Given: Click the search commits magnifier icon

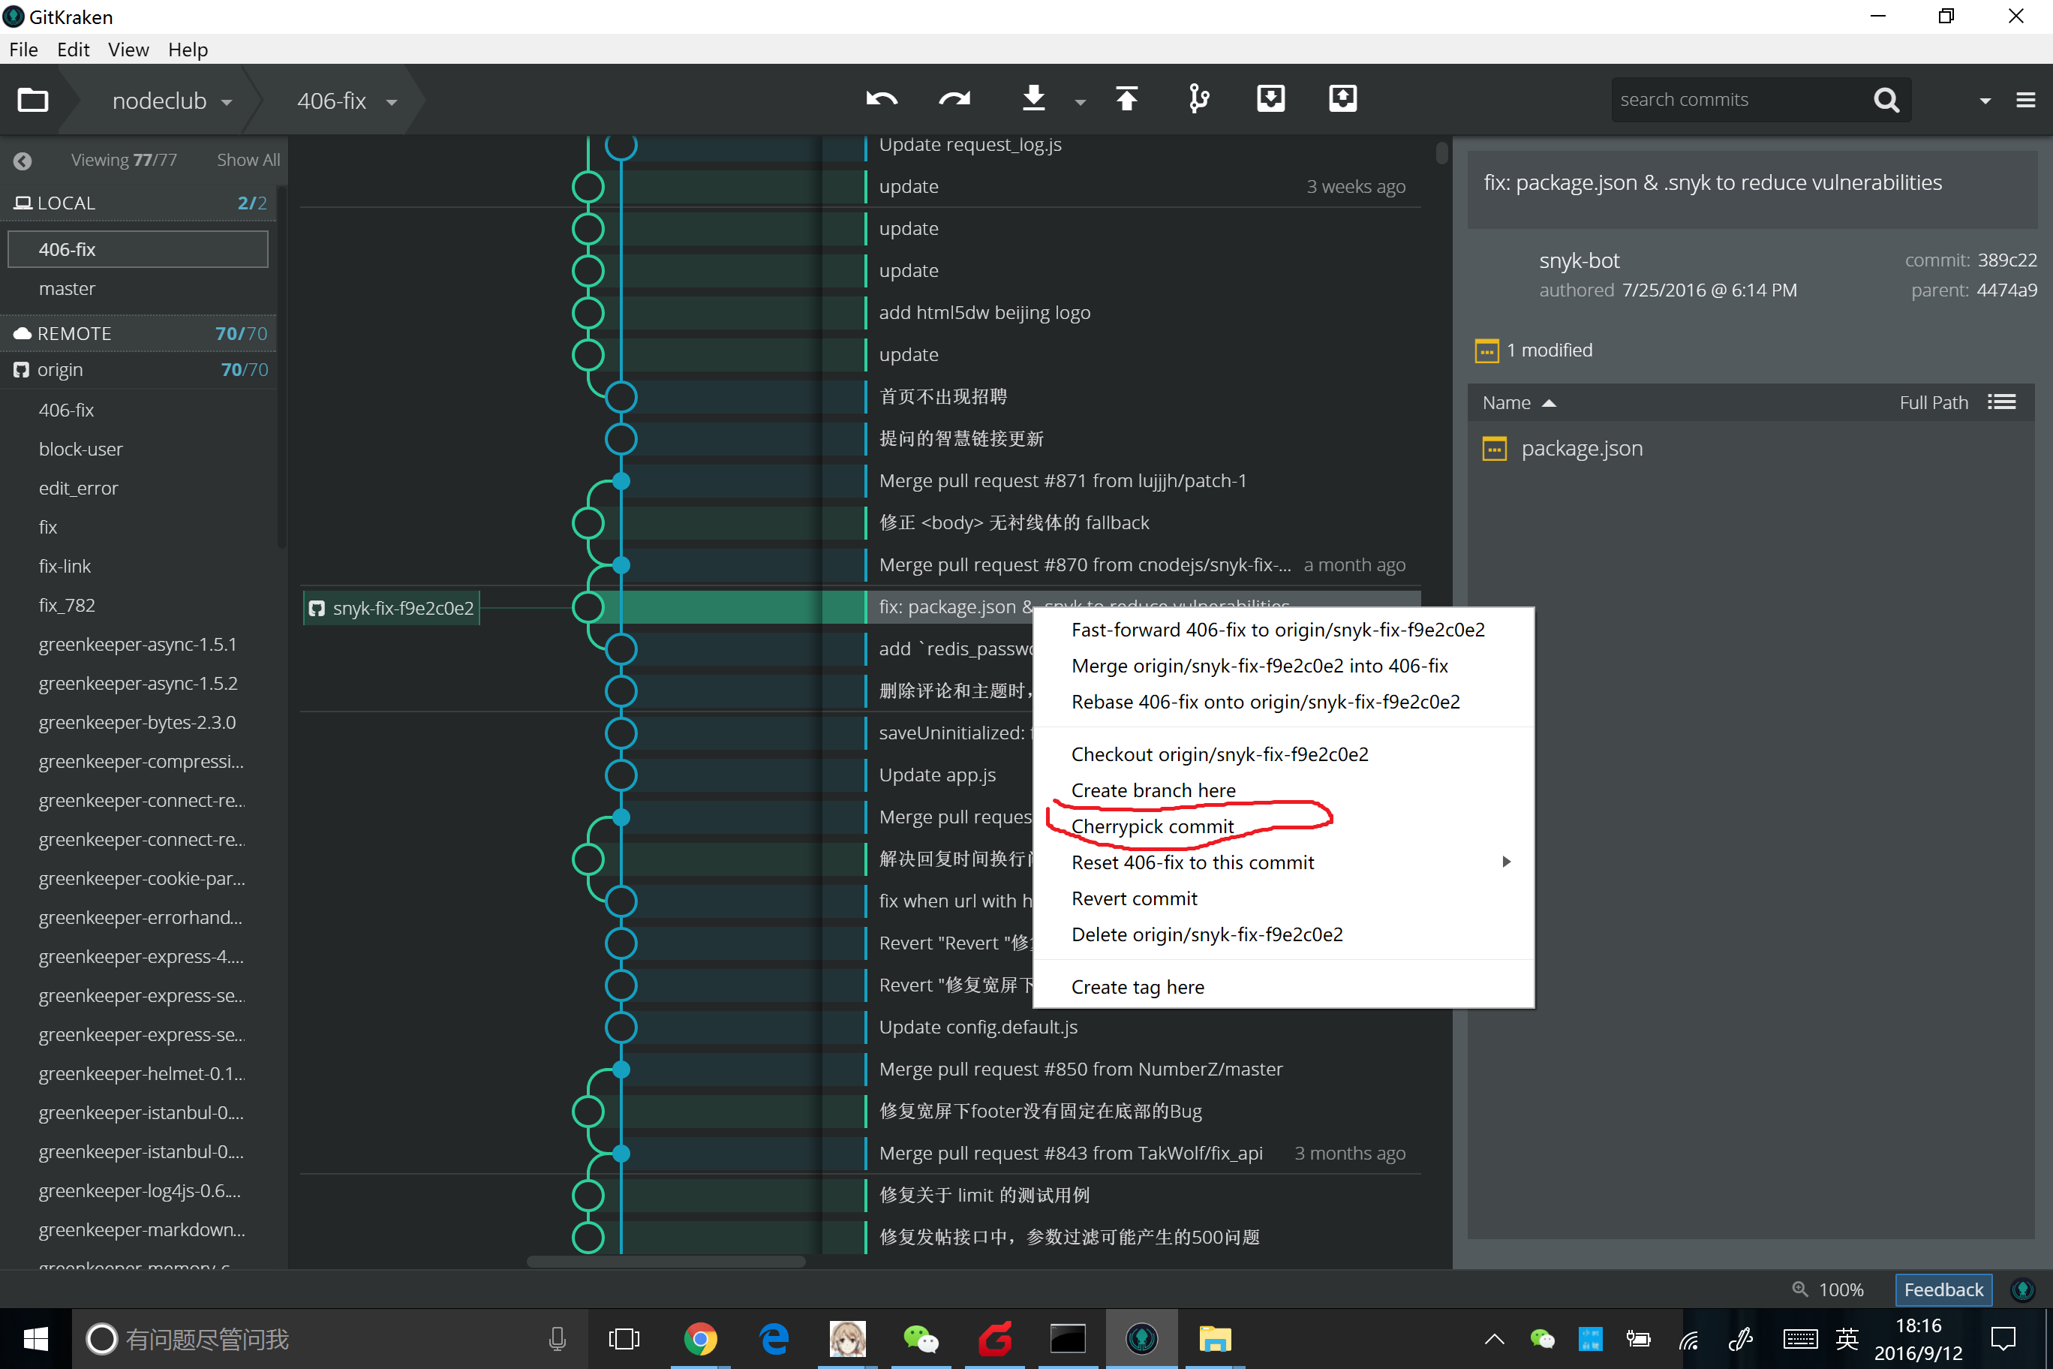Looking at the screenshot, I should click(1888, 101).
